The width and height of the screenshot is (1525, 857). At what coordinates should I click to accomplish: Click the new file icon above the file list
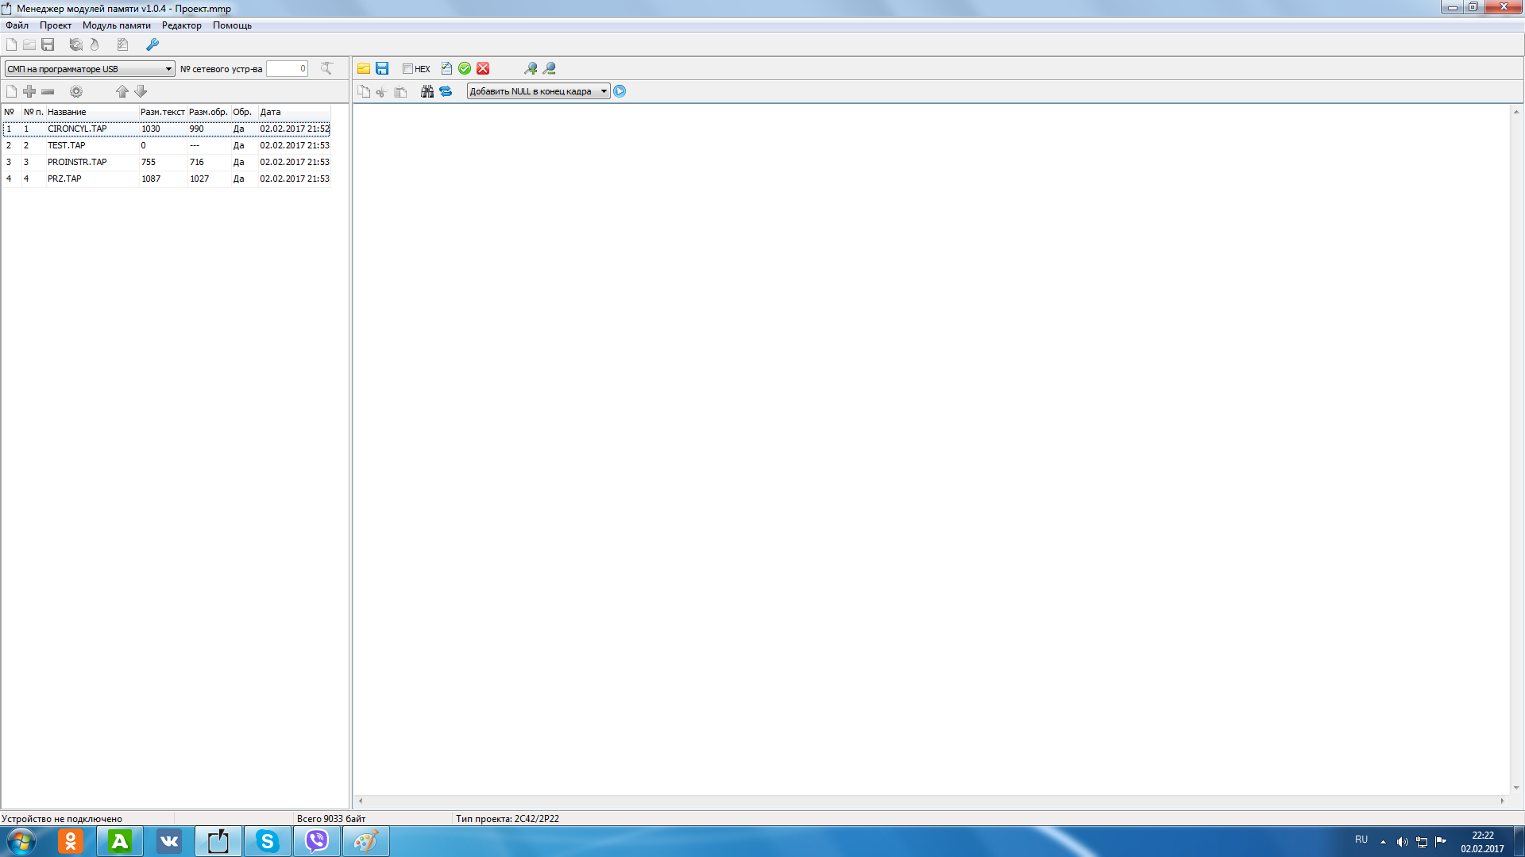11,91
